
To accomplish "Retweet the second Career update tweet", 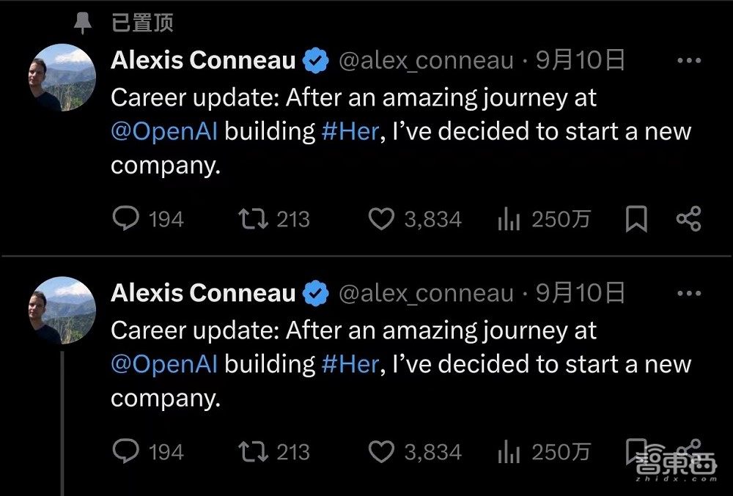I will [x=254, y=452].
